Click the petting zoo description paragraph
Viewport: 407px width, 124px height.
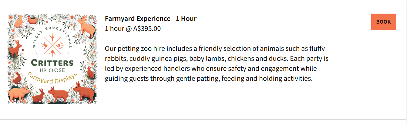click(x=217, y=64)
